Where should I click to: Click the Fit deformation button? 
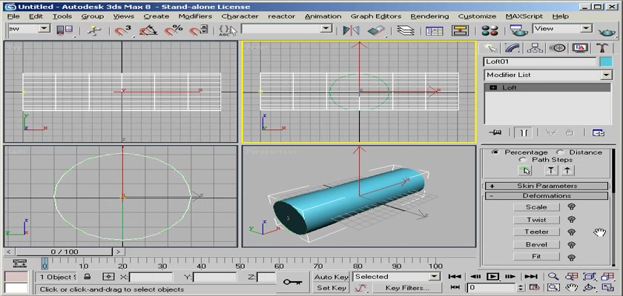pyautogui.click(x=536, y=257)
